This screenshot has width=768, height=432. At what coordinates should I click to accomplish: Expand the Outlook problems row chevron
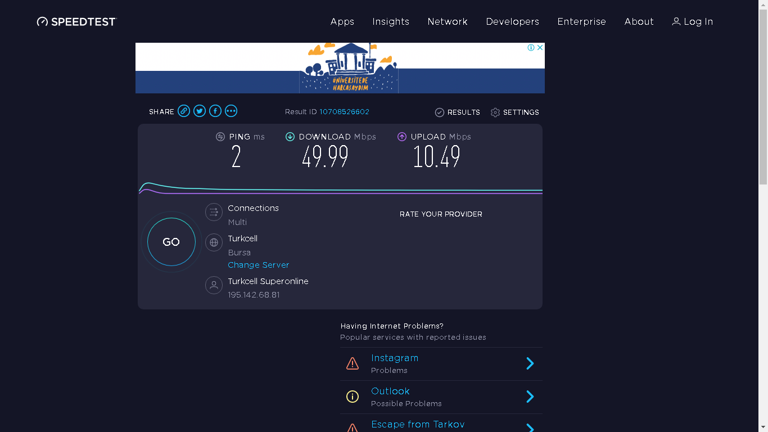point(530,397)
